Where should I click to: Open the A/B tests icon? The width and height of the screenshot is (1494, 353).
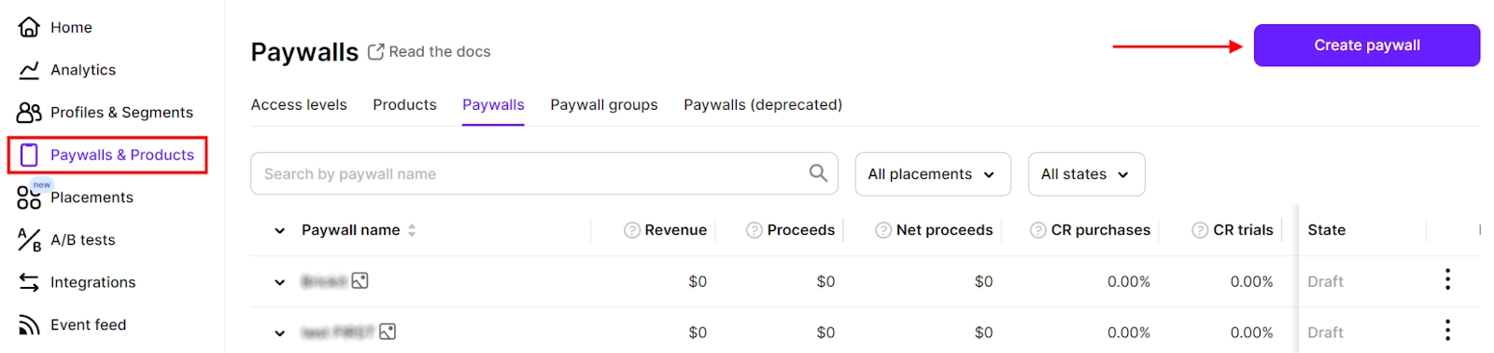29,240
